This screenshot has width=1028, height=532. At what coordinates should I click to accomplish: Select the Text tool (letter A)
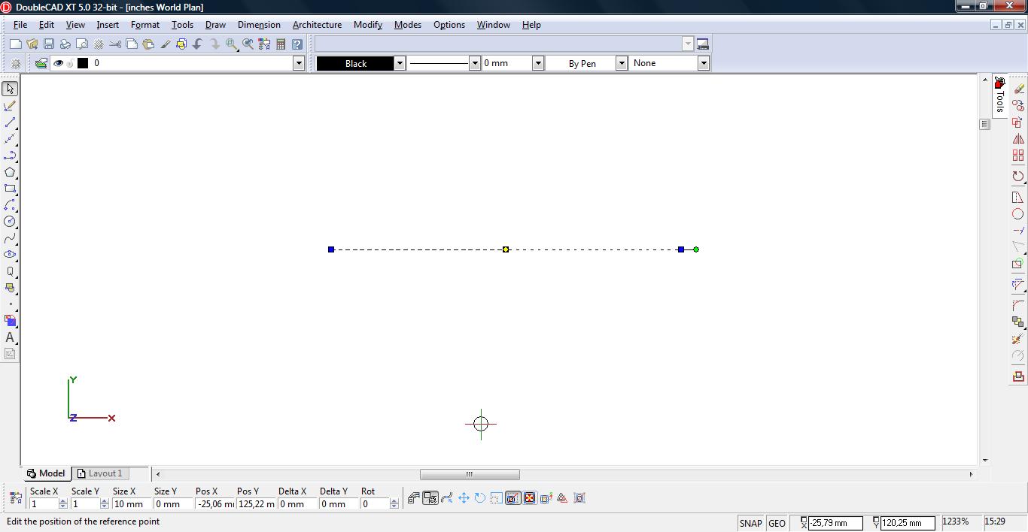(x=10, y=337)
